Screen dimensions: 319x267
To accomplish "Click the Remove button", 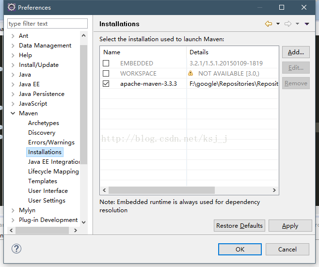I will coord(296,83).
